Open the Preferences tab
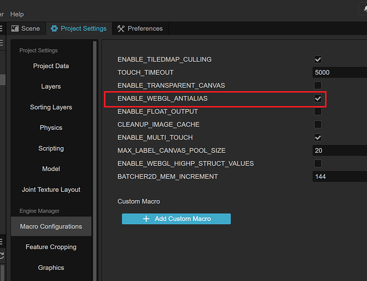The width and height of the screenshot is (367, 281). click(140, 28)
